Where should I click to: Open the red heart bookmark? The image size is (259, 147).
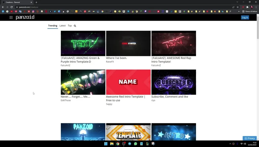coord(16,11)
